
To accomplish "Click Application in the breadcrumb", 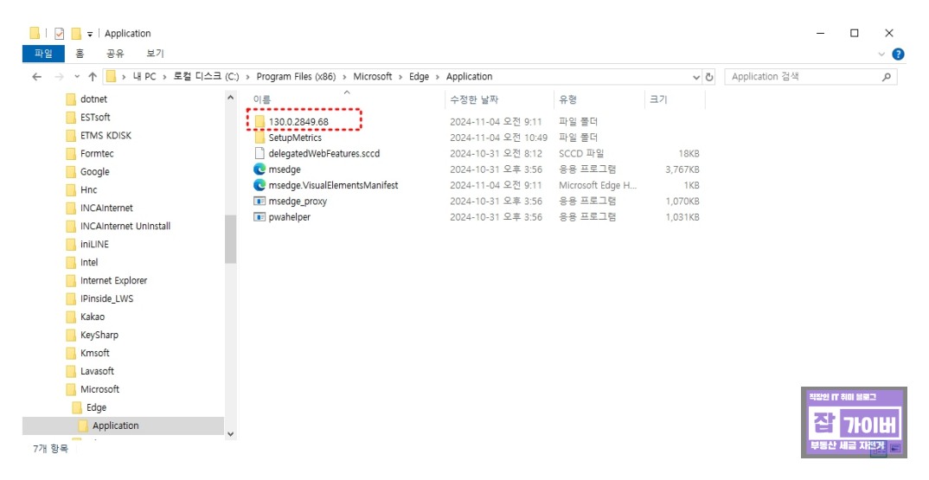I will [469, 76].
